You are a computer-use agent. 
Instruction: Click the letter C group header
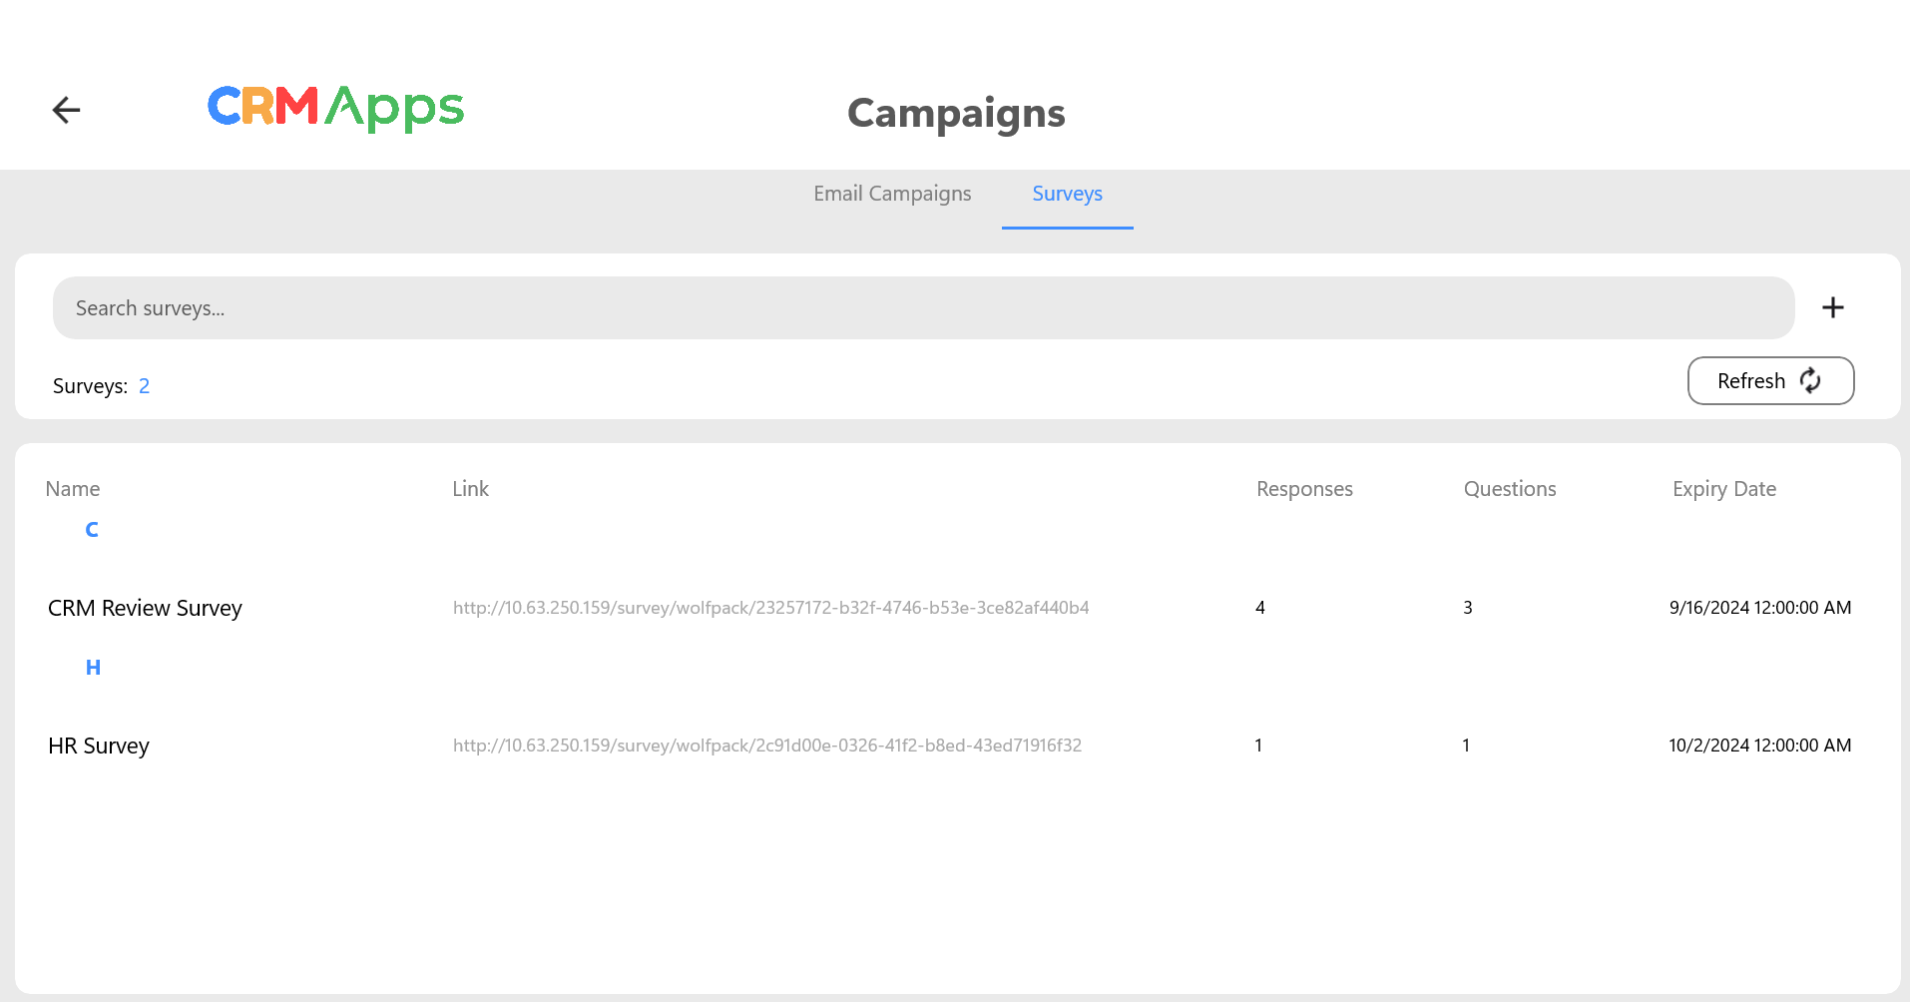pos(92,530)
